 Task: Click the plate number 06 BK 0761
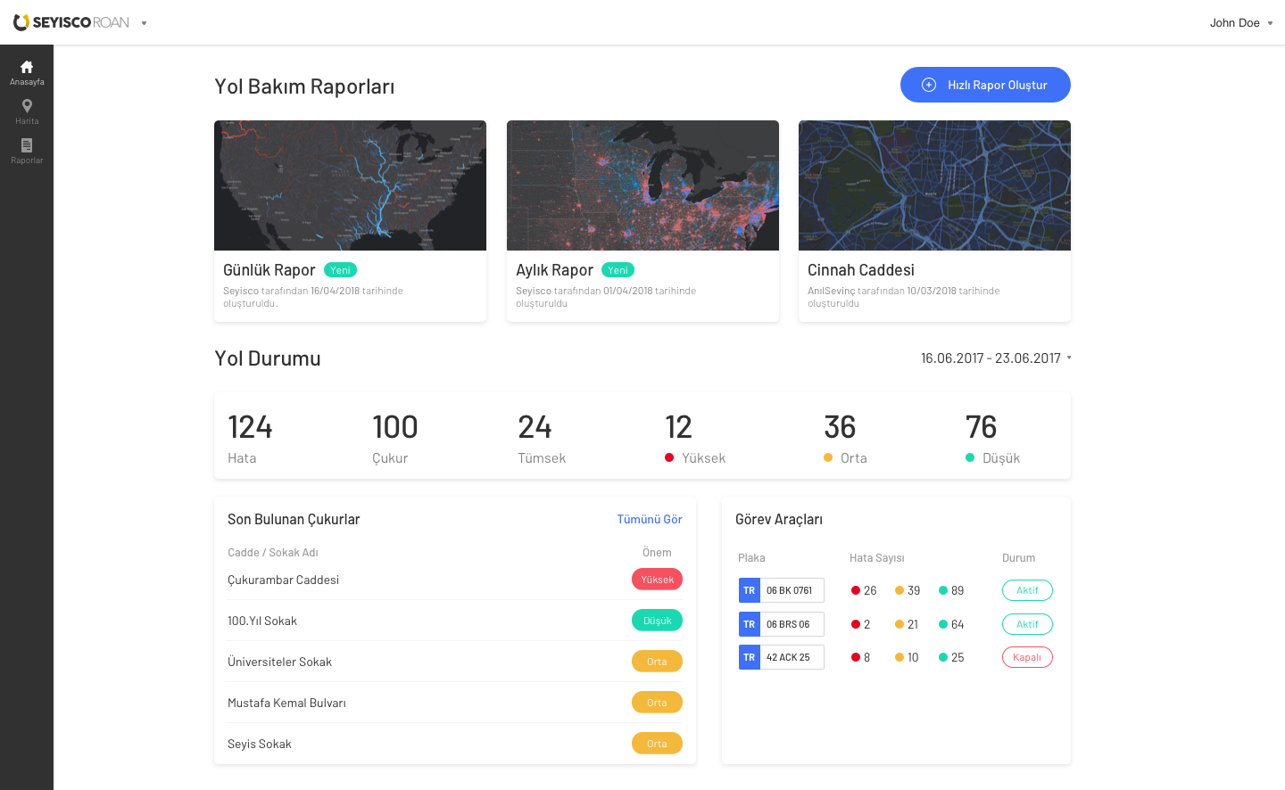(x=790, y=590)
